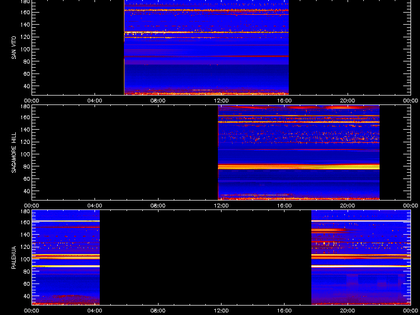Click 04:00 time label under Sagamore Hill plot

click(95, 206)
